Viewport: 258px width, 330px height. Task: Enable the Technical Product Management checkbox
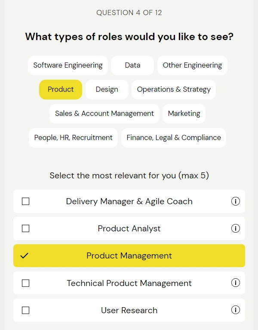(x=26, y=283)
